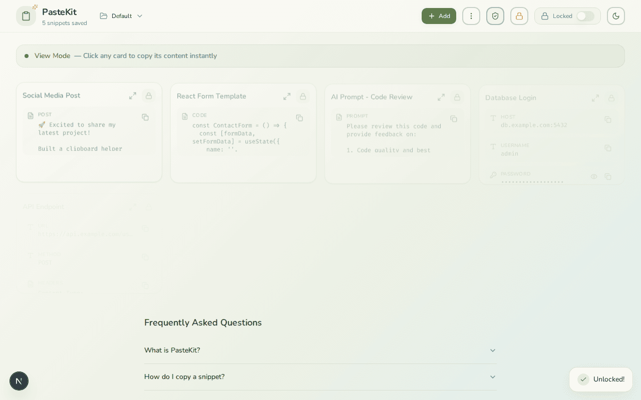Screen dimensions: 641x400
Task: Click the AI Prompt - Code Review title
Action: (x=372, y=97)
